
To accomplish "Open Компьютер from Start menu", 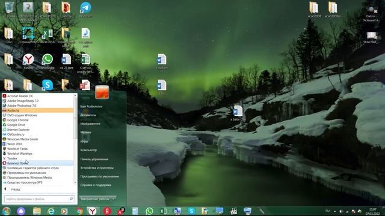I will [88, 150].
